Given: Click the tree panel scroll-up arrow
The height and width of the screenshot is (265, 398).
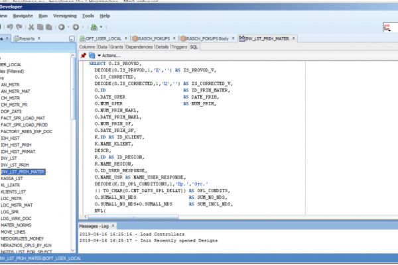Looking at the screenshot, I should [x=73, y=55].
